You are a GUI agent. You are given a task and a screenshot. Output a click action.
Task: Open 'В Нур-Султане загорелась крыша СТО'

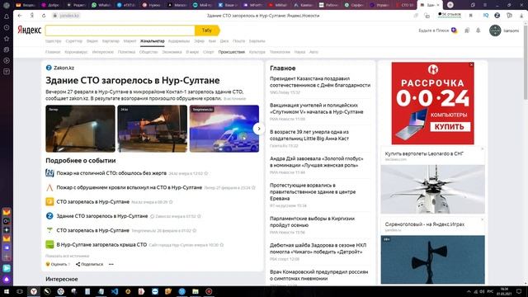tap(101, 245)
